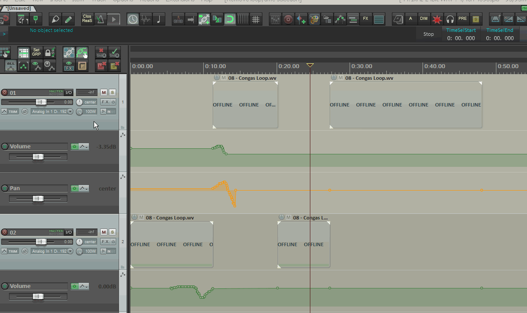Screen dimensions: 527x313
Task: Open the I/O routing of track 01
Action: (x=69, y=93)
